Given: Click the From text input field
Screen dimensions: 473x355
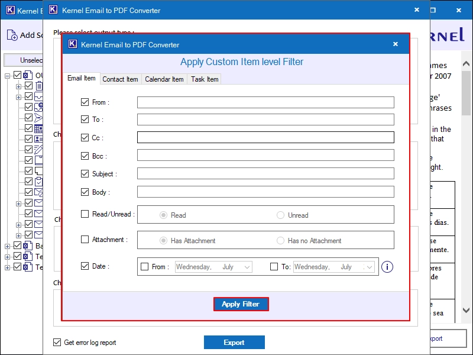Looking at the screenshot, I should [x=265, y=102].
